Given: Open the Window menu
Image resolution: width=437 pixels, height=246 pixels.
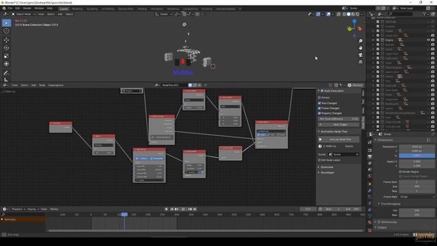Looking at the screenshot, I should (39, 9).
